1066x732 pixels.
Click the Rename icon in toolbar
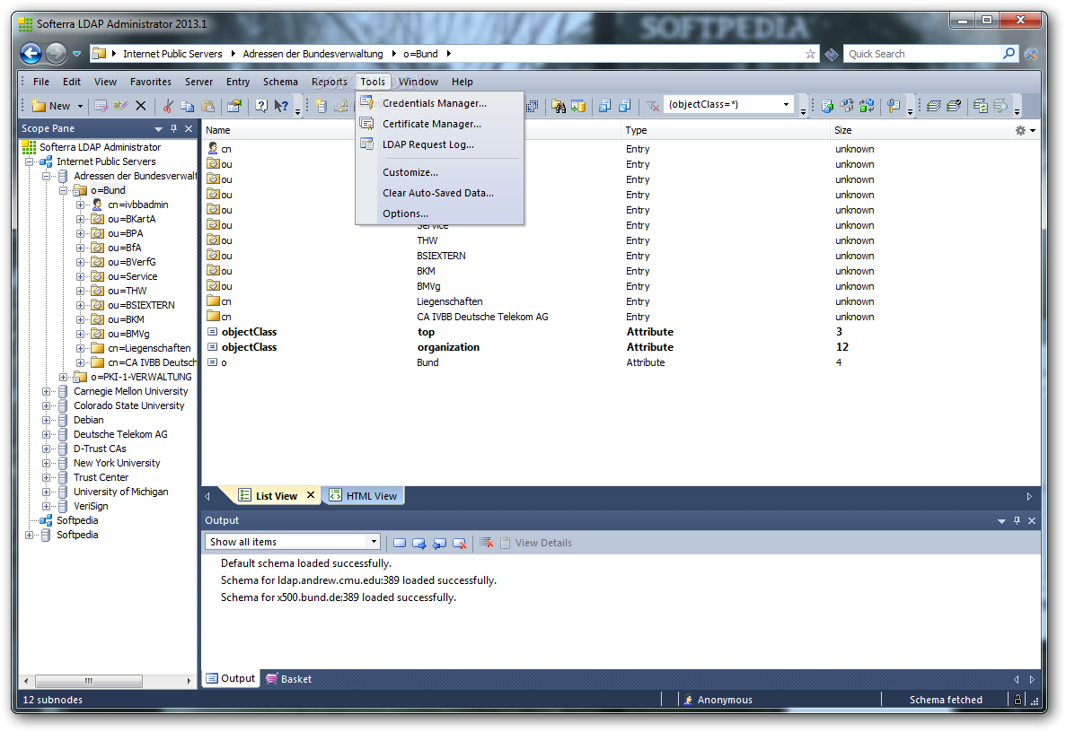pos(121,106)
